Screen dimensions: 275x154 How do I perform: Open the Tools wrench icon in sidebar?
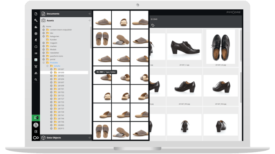(36, 20)
